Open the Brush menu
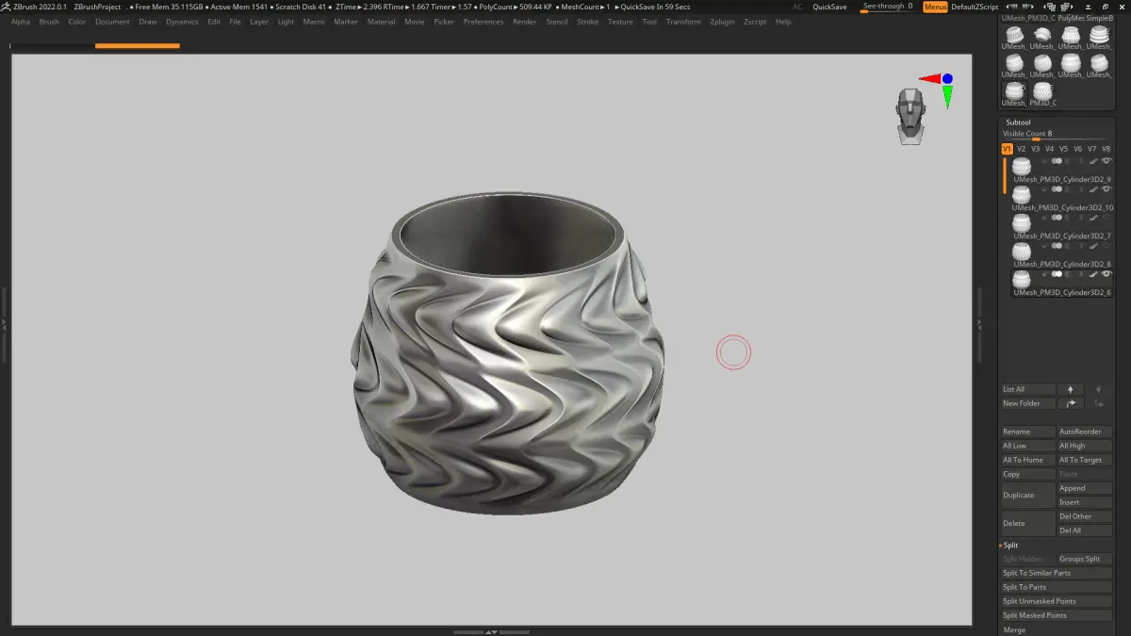The image size is (1131, 636). [x=49, y=22]
